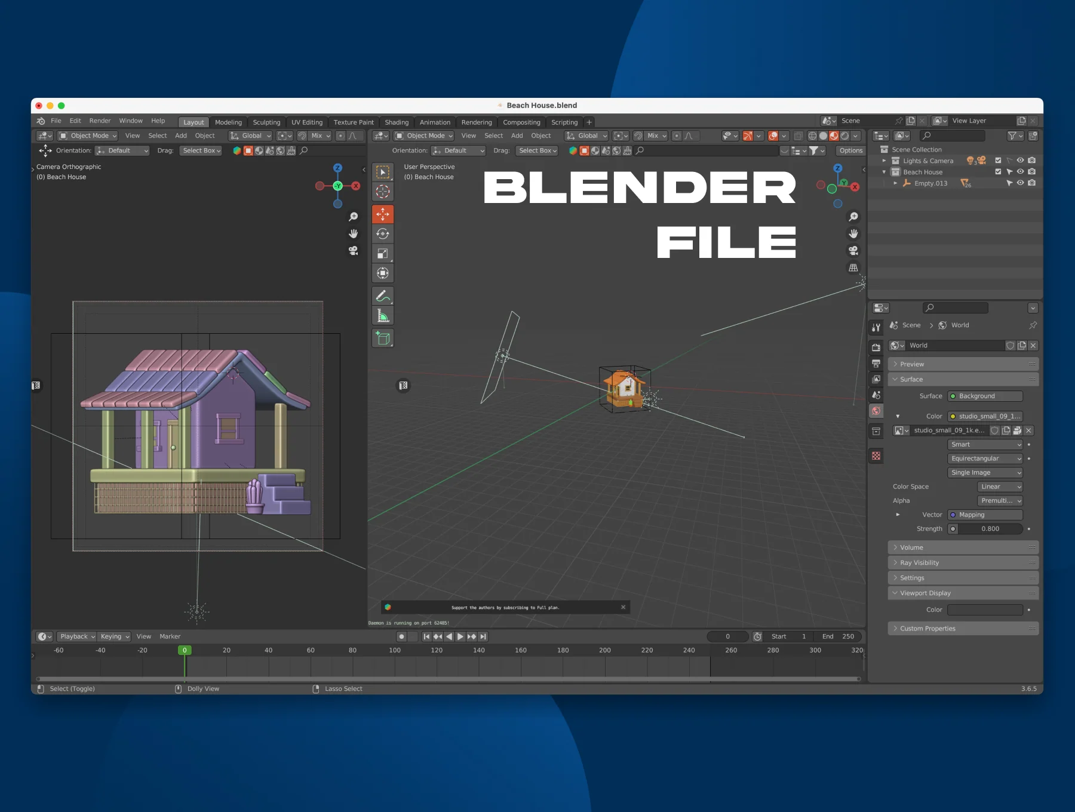Open the Tool properties tab
Viewport: 1075px width, 812px height.
(x=876, y=327)
